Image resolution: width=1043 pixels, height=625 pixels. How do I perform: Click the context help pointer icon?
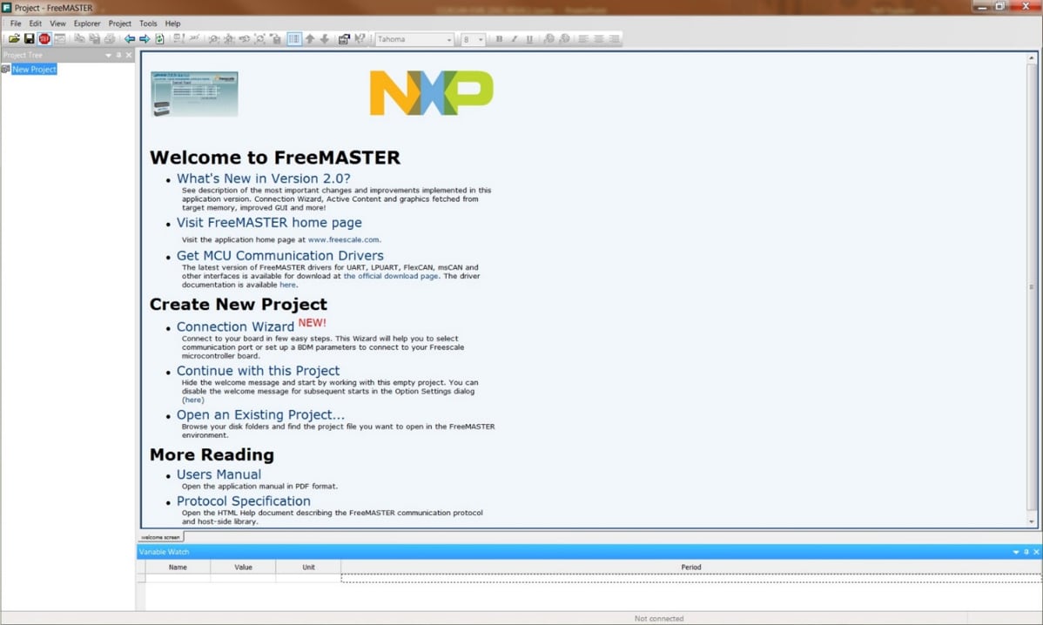tap(360, 39)
